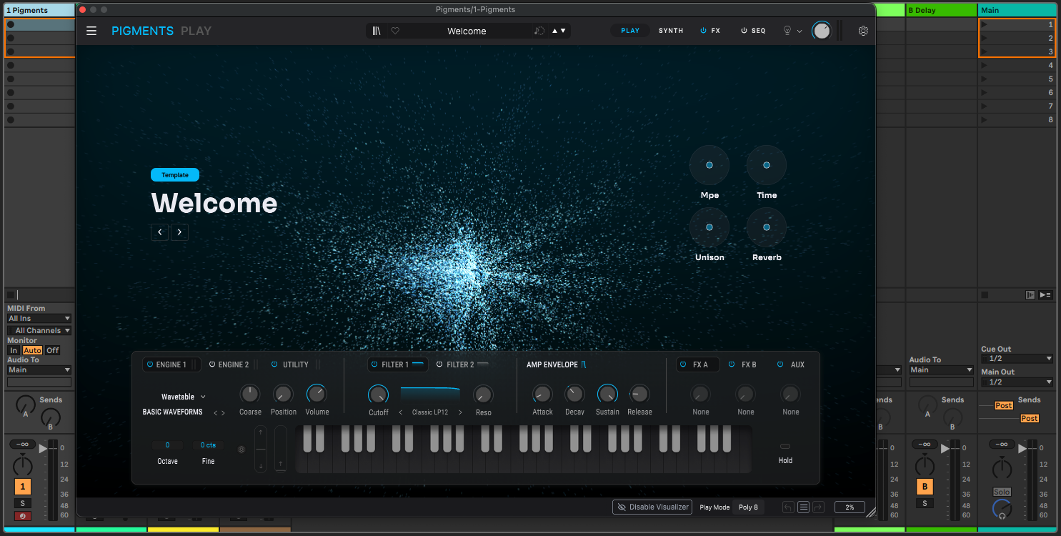Open the FX view tab label
Viewport: 1061px width, 536px height.
click(716, 31)
